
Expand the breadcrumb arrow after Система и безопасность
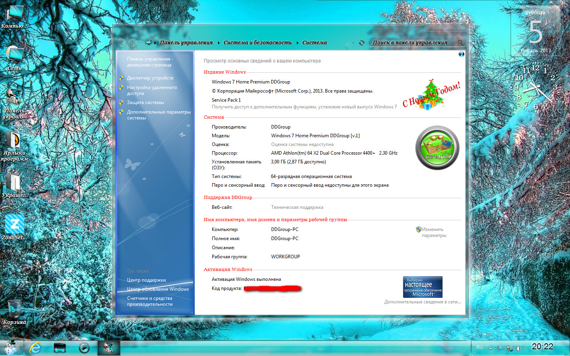(297, 43)
